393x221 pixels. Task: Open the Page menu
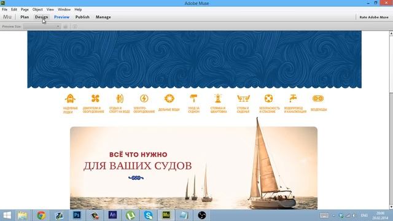click(25, 9)
